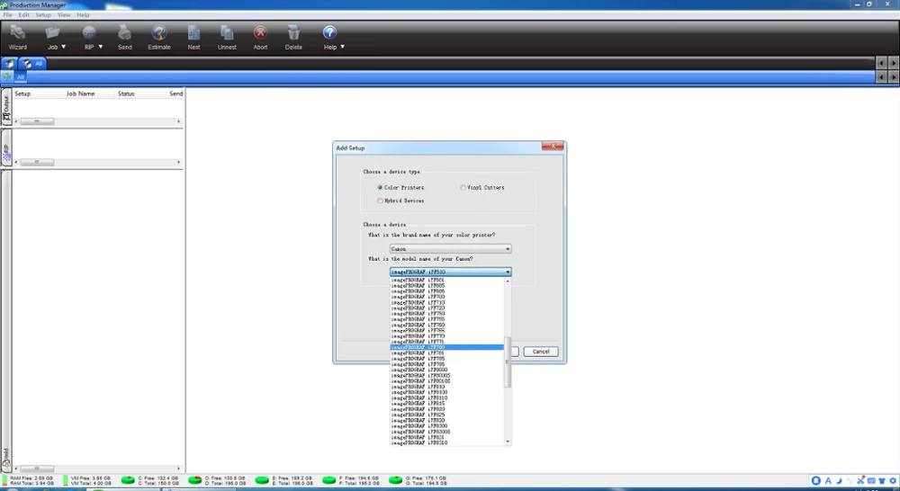
Task: Click the model list scrollbar down arrow
Action: point(508,442)
